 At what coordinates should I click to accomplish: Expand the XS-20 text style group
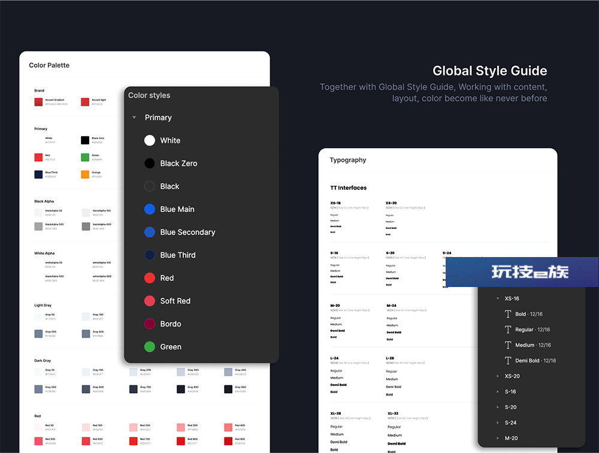click(497, 376)
